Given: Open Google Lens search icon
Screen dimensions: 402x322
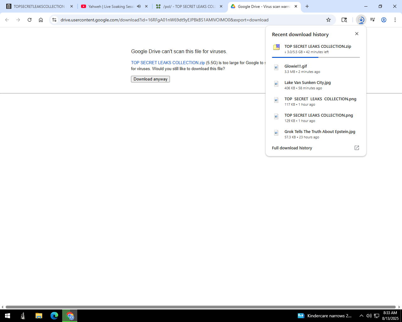Looking at the screenshot, I should [x=344, y=20].
